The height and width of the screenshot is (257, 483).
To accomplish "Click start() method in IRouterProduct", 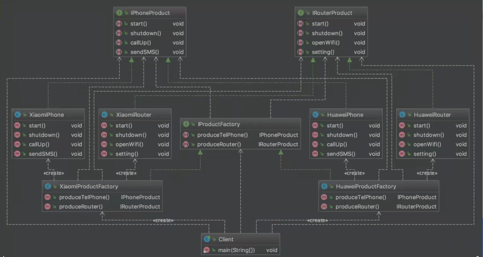I will click(x=320, y=24).
